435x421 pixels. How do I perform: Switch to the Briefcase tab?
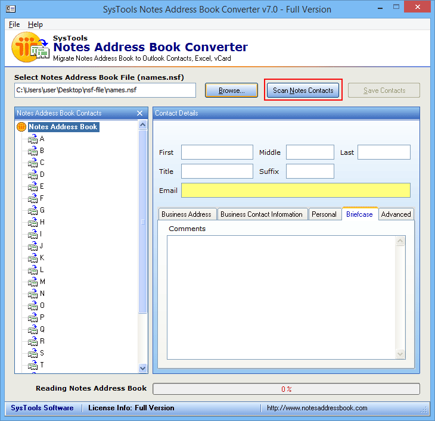[x=360, y=214]
